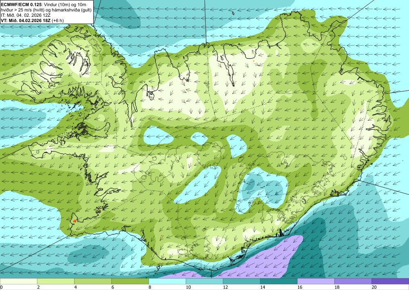
Task: Click the 14–16 m/s dark teal legend swatch
Action: click(279, 281)
